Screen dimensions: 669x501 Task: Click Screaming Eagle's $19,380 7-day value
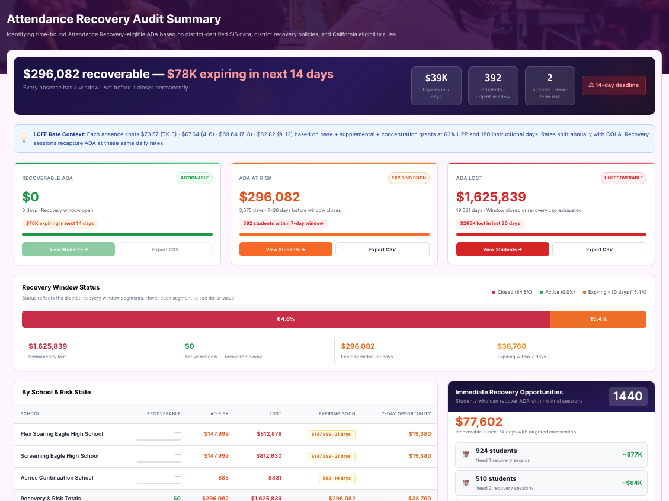(420, 456)
